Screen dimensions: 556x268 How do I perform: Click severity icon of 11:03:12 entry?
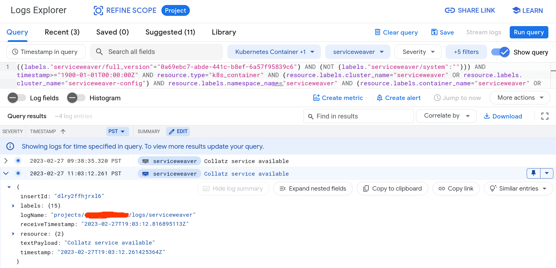[18, 173]
